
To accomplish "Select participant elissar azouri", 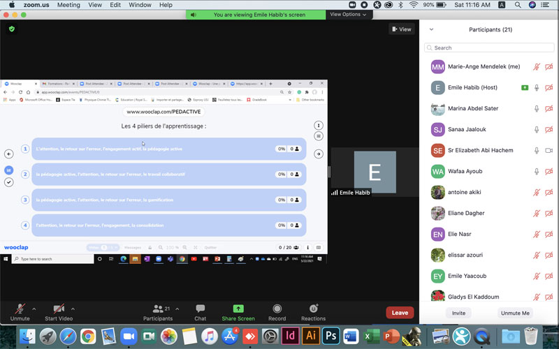I will (x=488, y=255).
